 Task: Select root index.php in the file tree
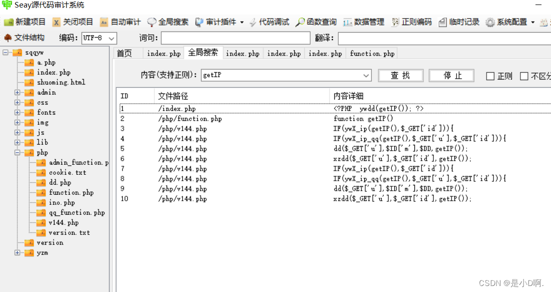click(54, 73)
